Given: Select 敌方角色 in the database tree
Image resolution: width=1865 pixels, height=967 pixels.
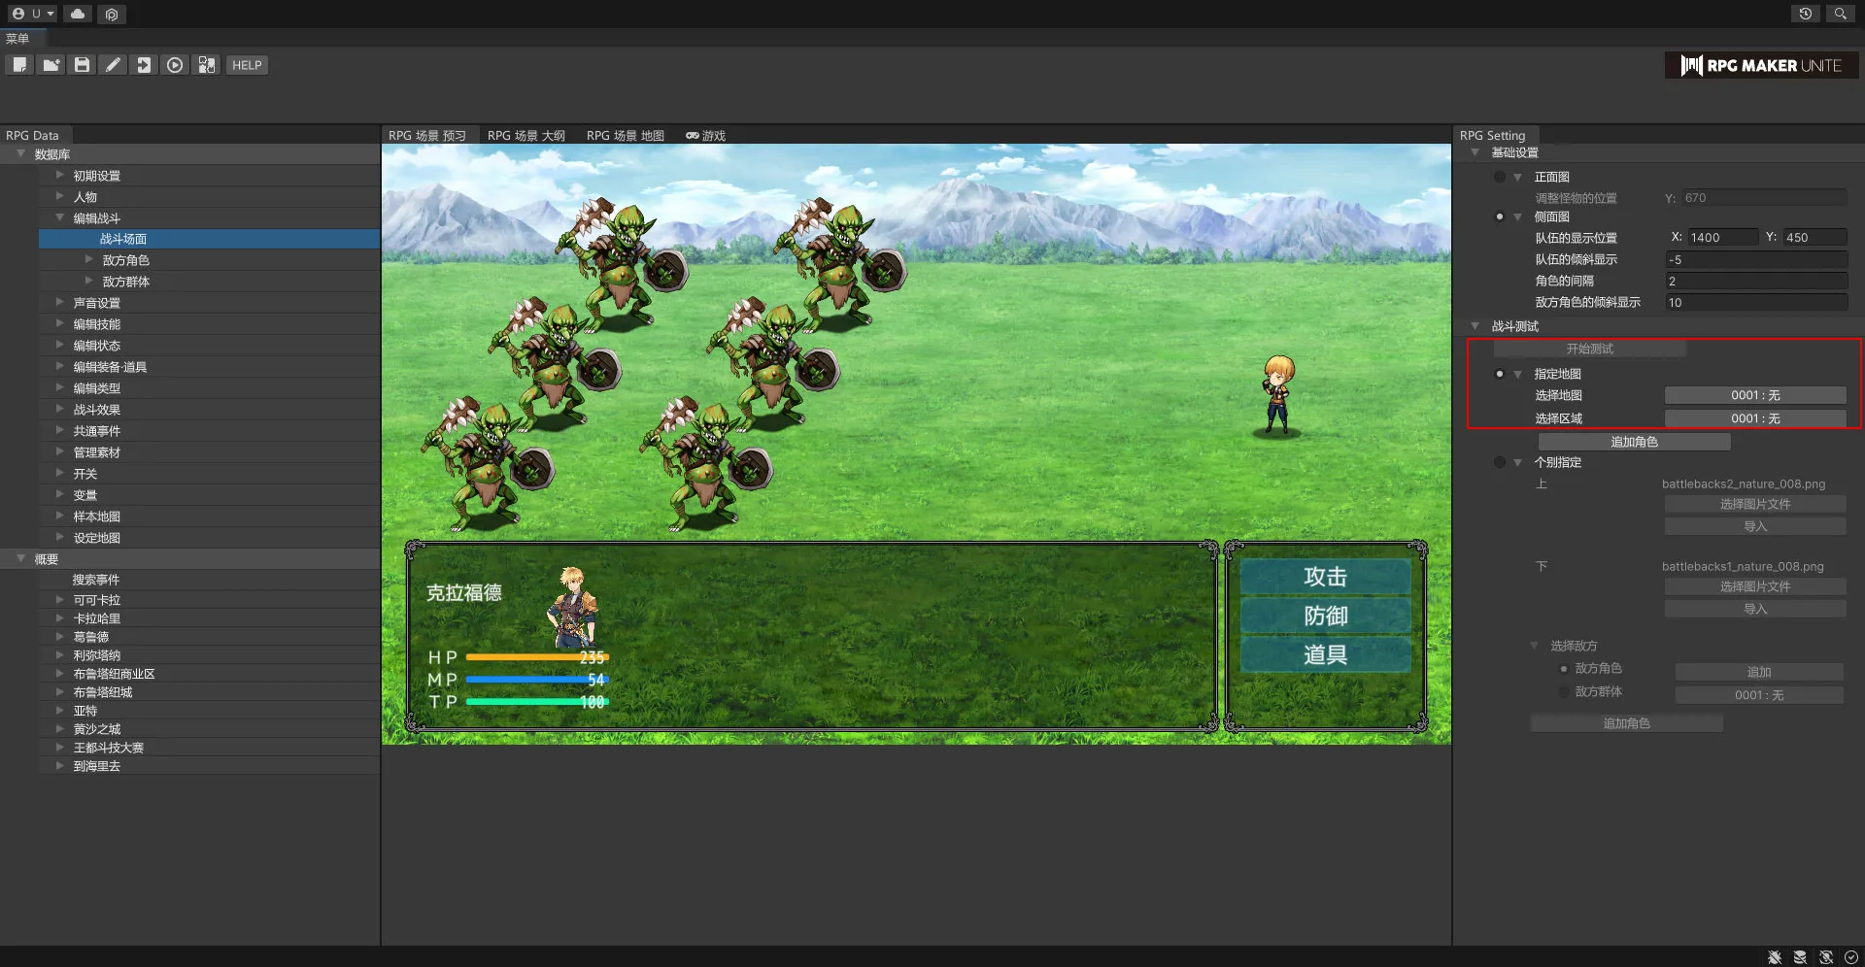Looking at the screenshot, I should [125, 260].
